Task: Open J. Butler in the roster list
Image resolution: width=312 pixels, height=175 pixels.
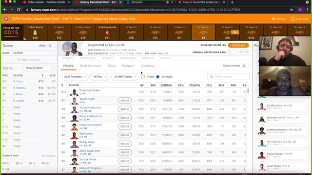Action: [x=18, y=94]
